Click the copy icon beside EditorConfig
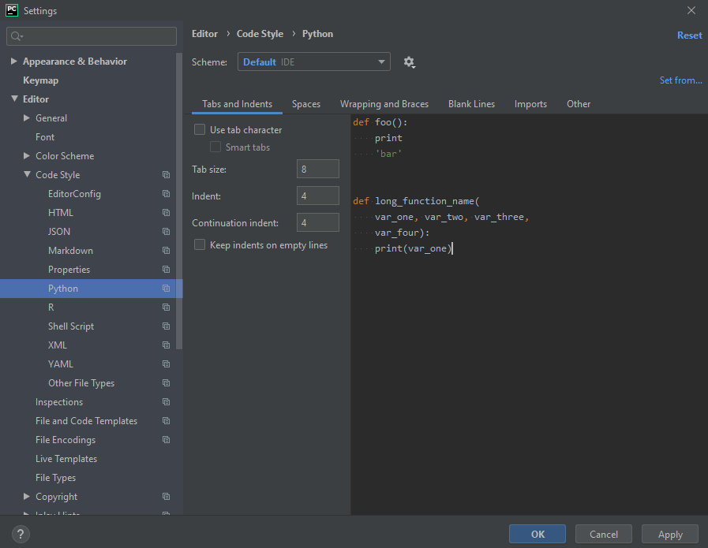This screenshot has width=708, height=548. click(x=167, y=193)
